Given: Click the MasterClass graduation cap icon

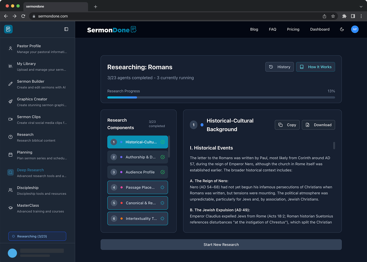Looking at the screenshot, I should pos(10,208).
